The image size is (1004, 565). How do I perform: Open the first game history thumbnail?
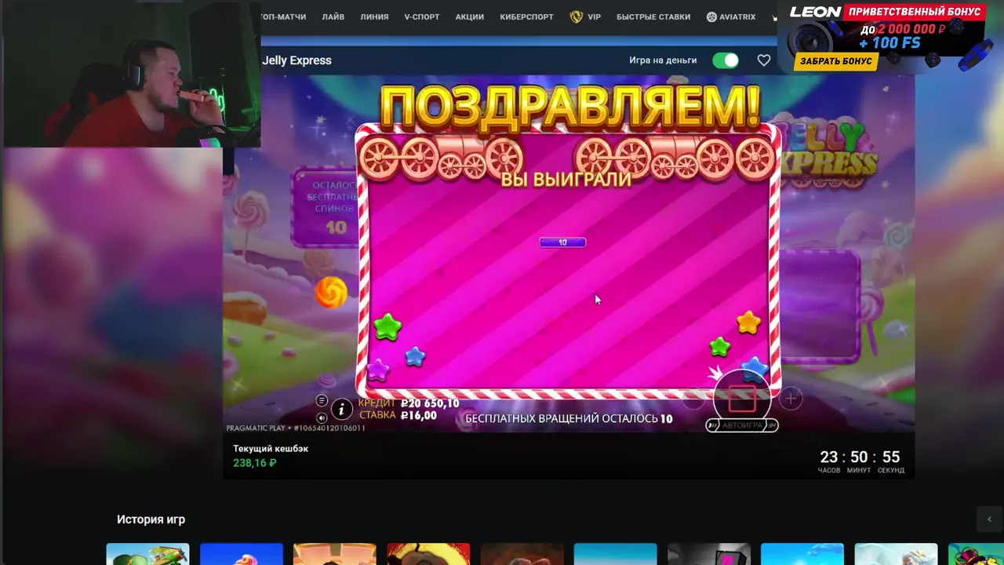[x=147, y=554]
